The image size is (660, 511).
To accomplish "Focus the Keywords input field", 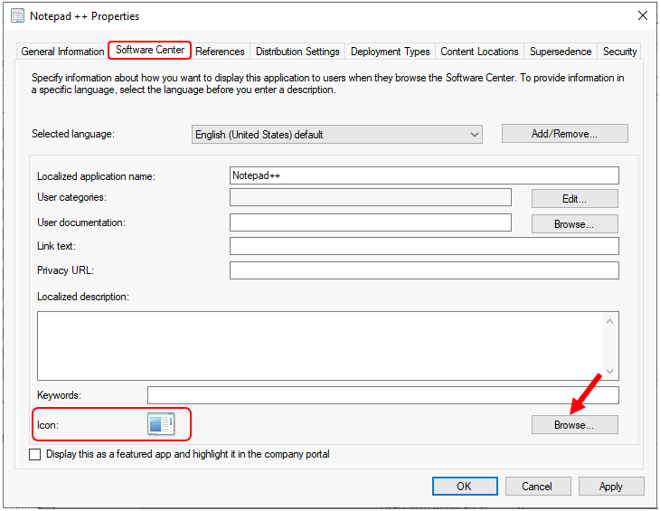I will pos(383,395).
